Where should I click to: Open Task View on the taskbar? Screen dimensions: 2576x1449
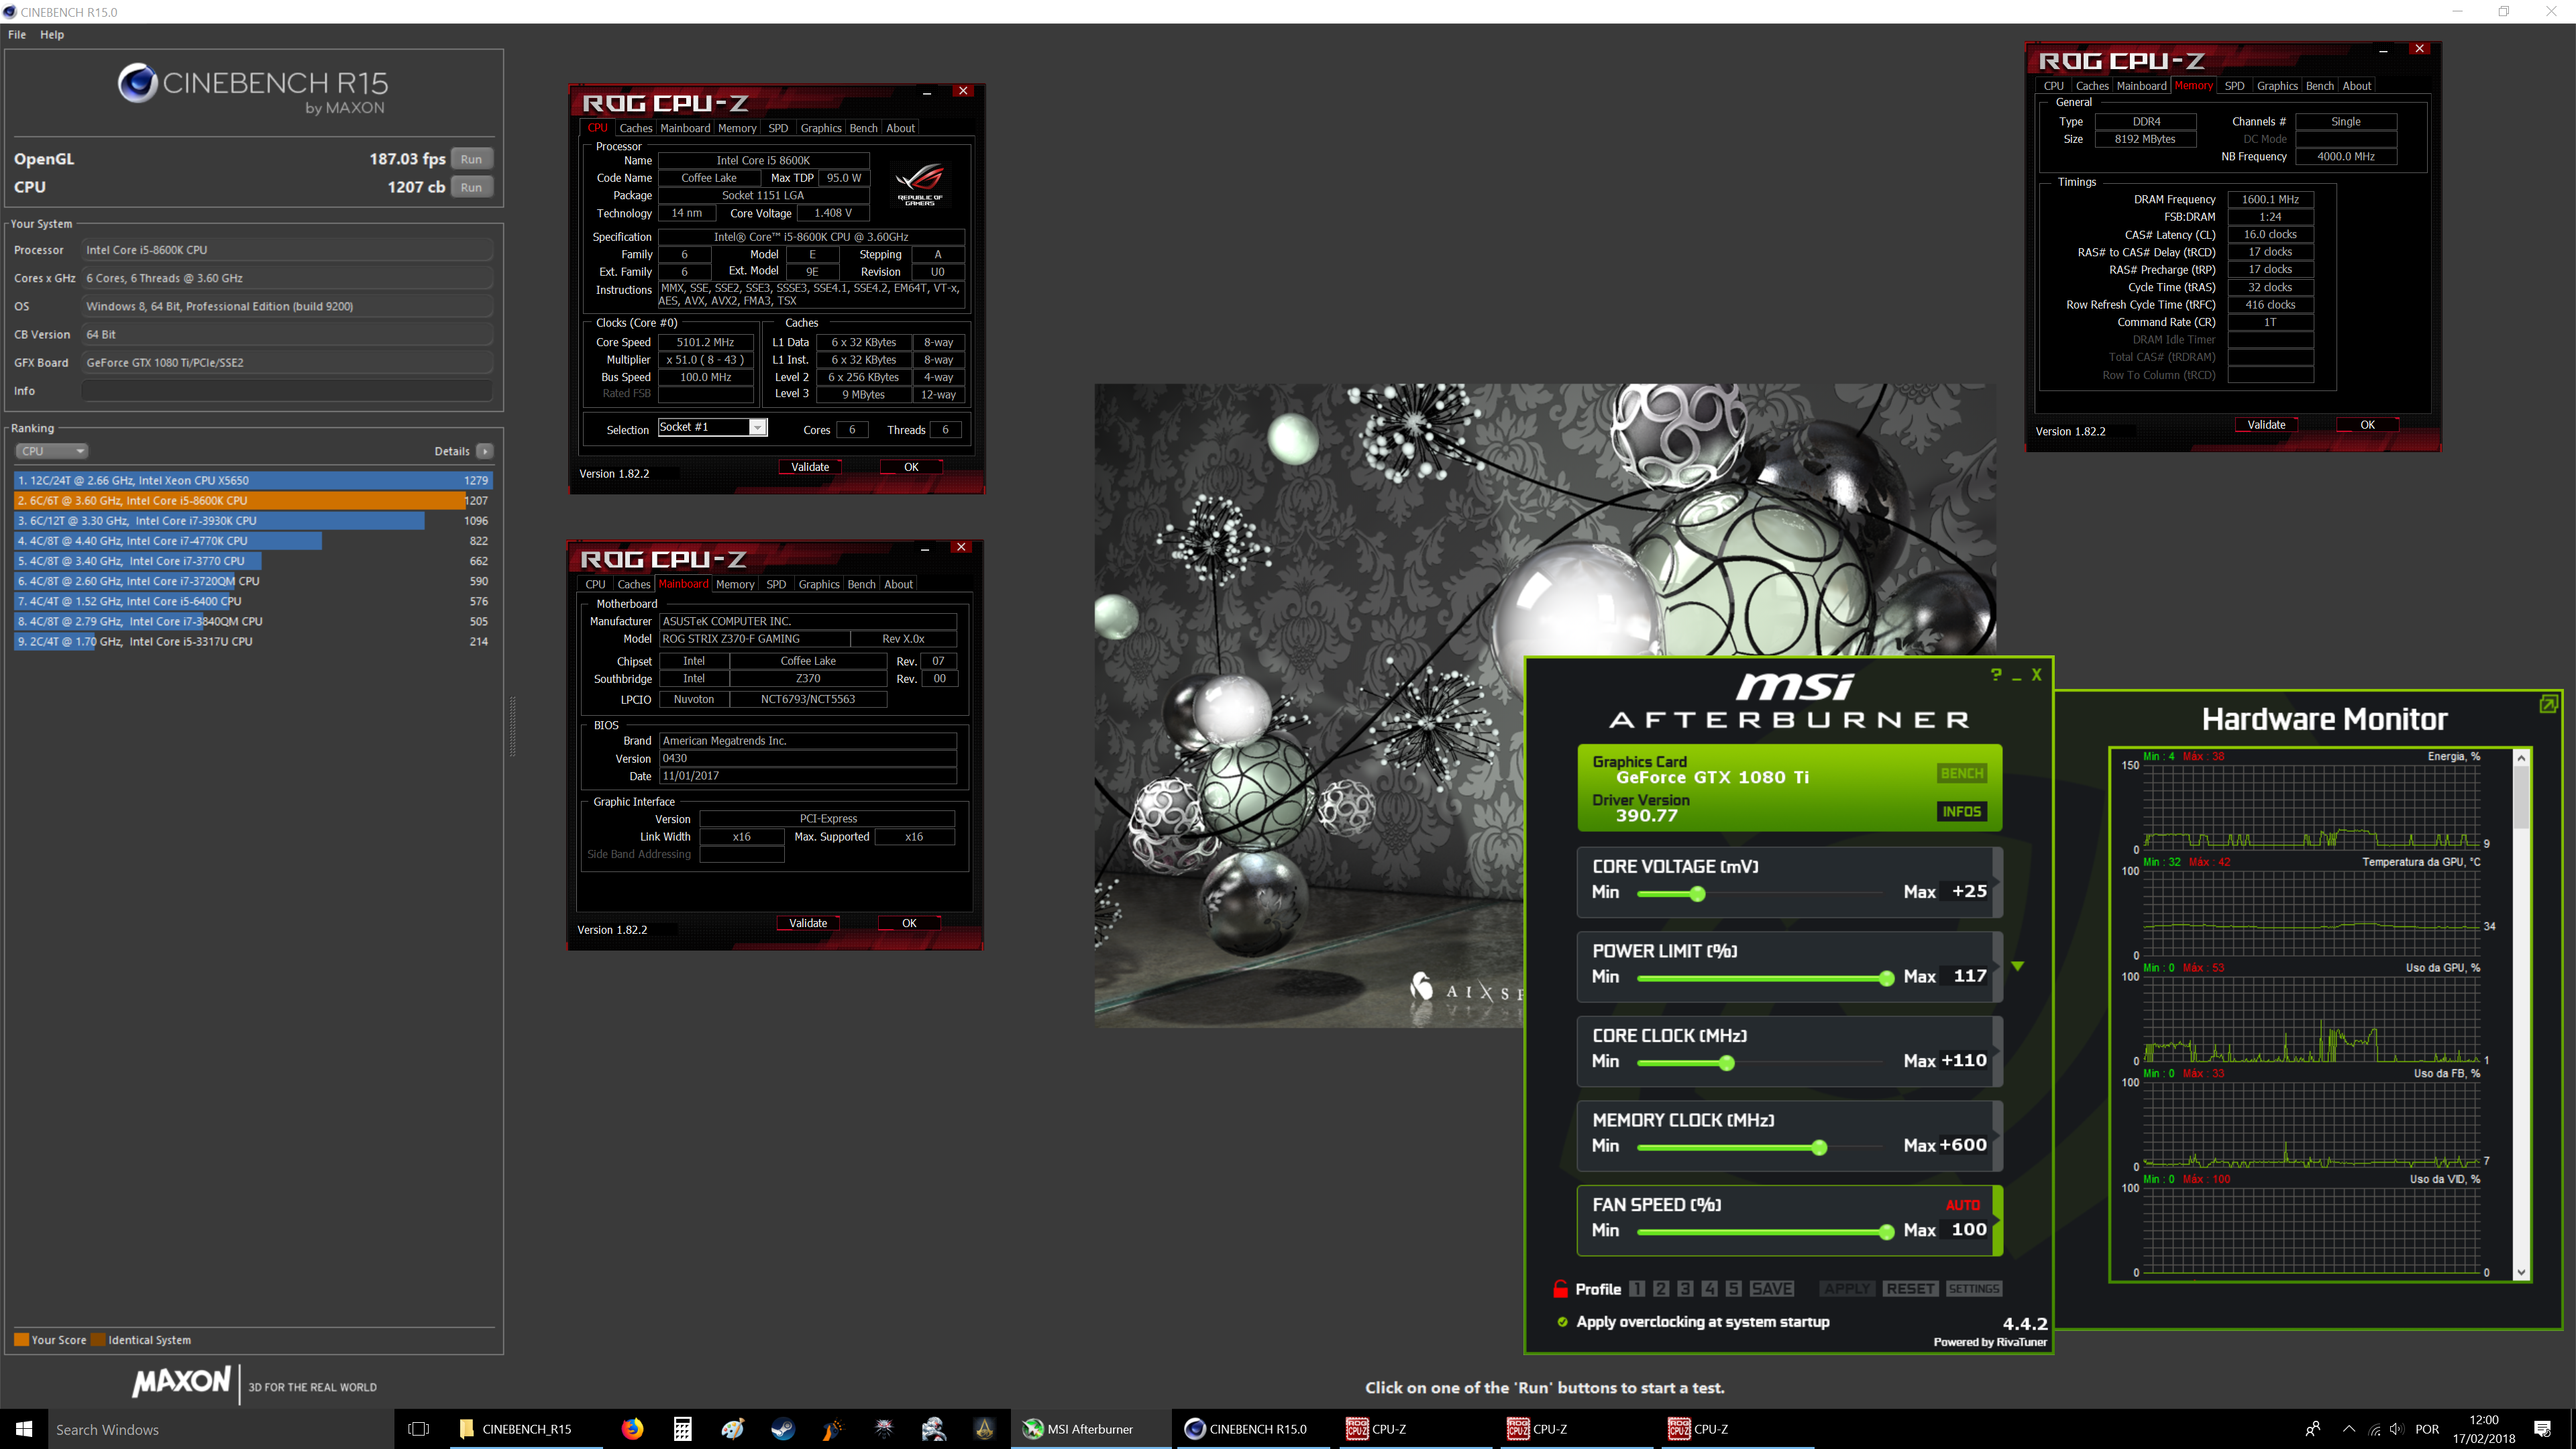coord(419,1429)
